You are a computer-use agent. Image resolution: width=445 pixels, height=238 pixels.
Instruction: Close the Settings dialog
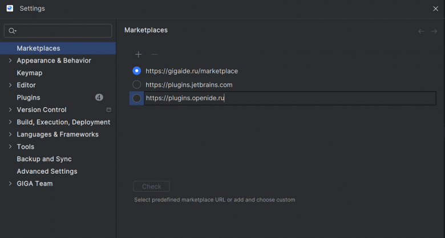[435, 9]
